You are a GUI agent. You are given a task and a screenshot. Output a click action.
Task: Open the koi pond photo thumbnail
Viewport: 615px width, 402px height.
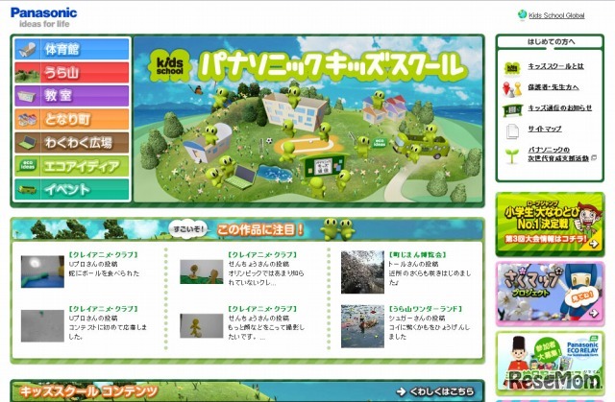click(362, 326)
